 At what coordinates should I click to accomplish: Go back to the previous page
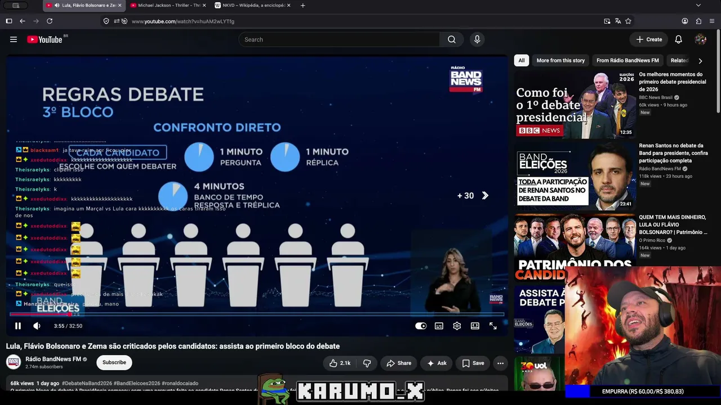(23, 21)
